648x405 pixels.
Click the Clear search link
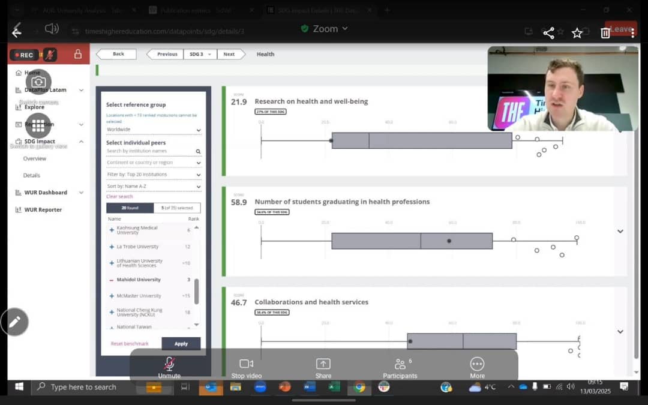pos(119,197)
